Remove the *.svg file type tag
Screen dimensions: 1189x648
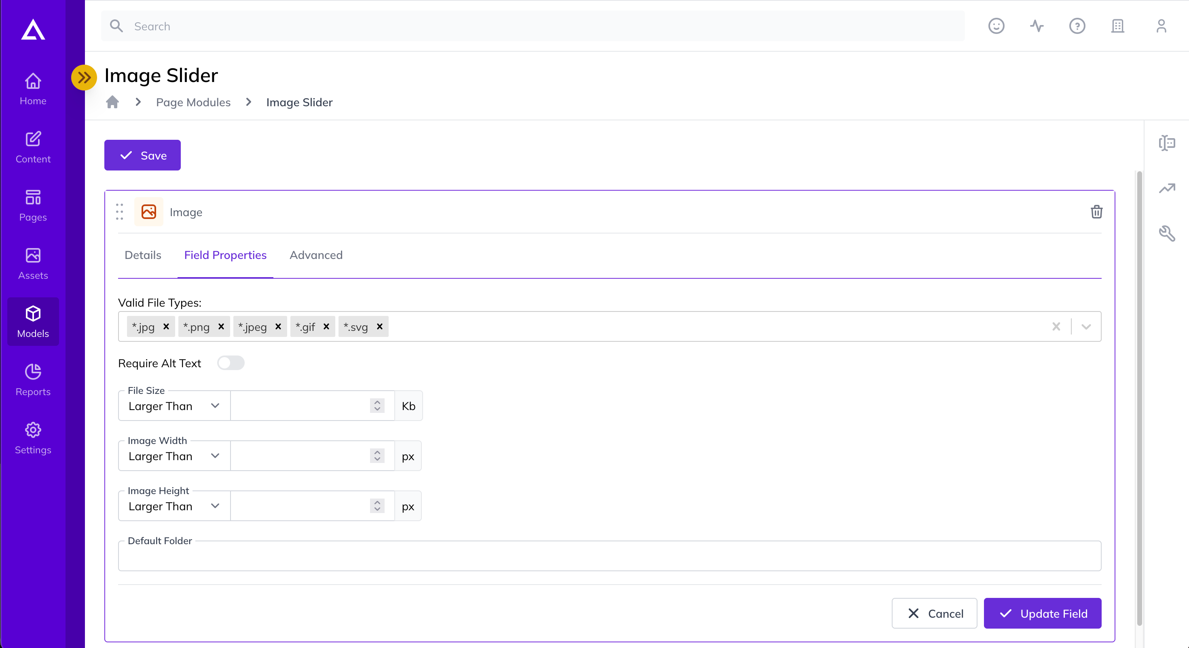(x=379, y=326)
